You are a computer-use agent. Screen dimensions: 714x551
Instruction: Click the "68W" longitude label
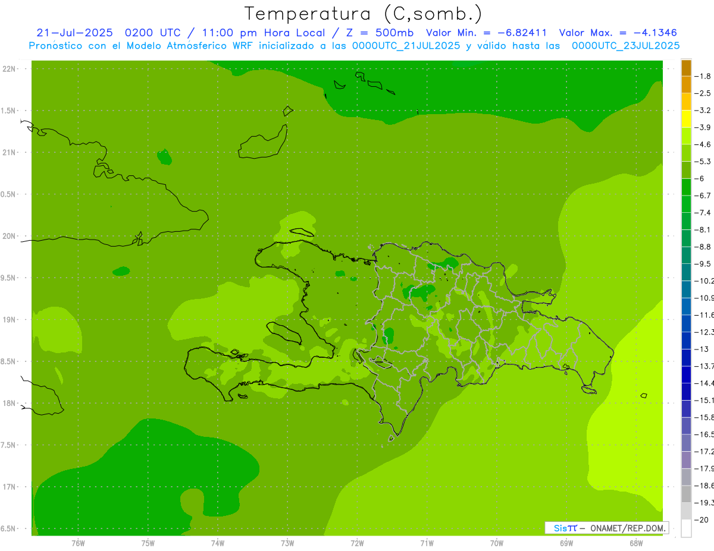point(635,543)
